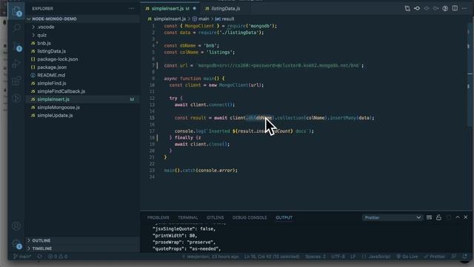
Task: Select the OUTPUT panel tab
Action: pos(284,217)
